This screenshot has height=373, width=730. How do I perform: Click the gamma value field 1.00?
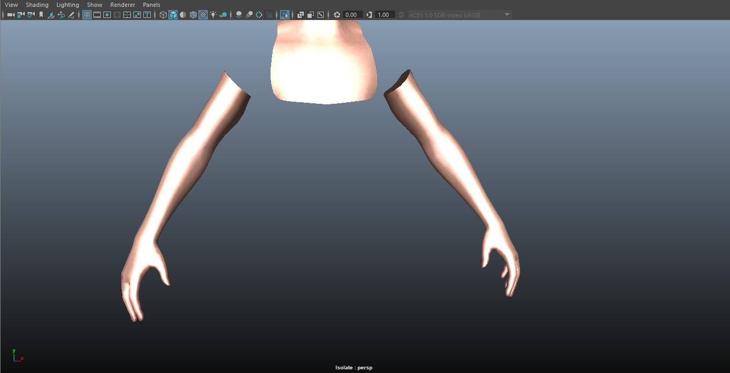(x=385, y=15)
